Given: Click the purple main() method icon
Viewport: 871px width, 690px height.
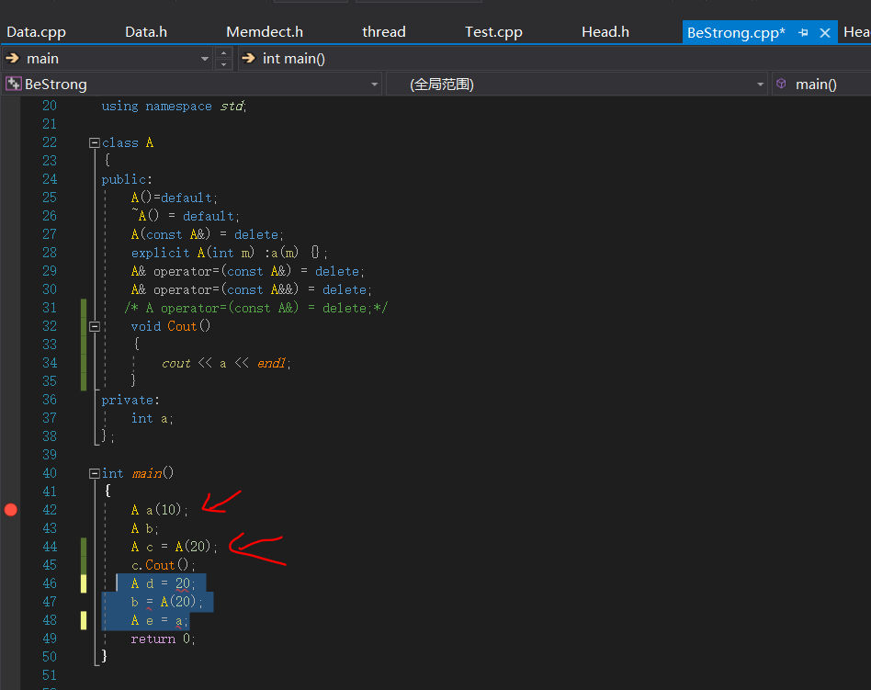Looking at the screenshot, I should pyautogui.click(x=780, y=84).
